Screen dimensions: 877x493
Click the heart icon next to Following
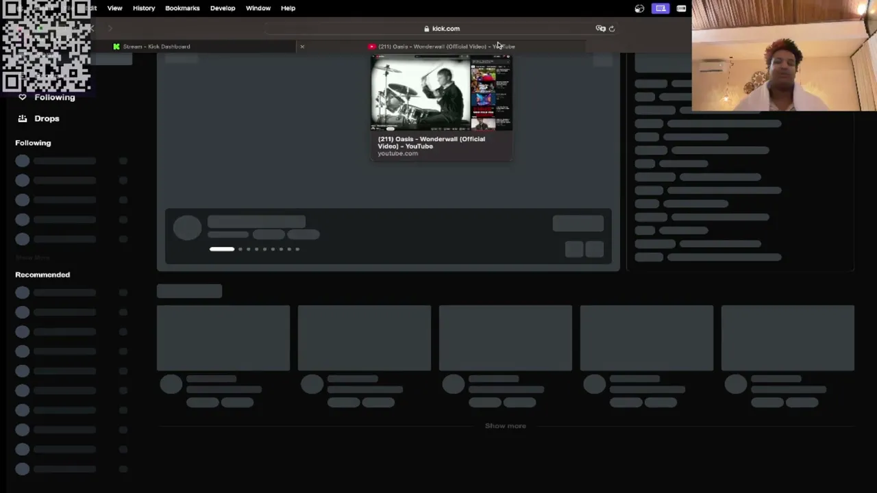23,97
